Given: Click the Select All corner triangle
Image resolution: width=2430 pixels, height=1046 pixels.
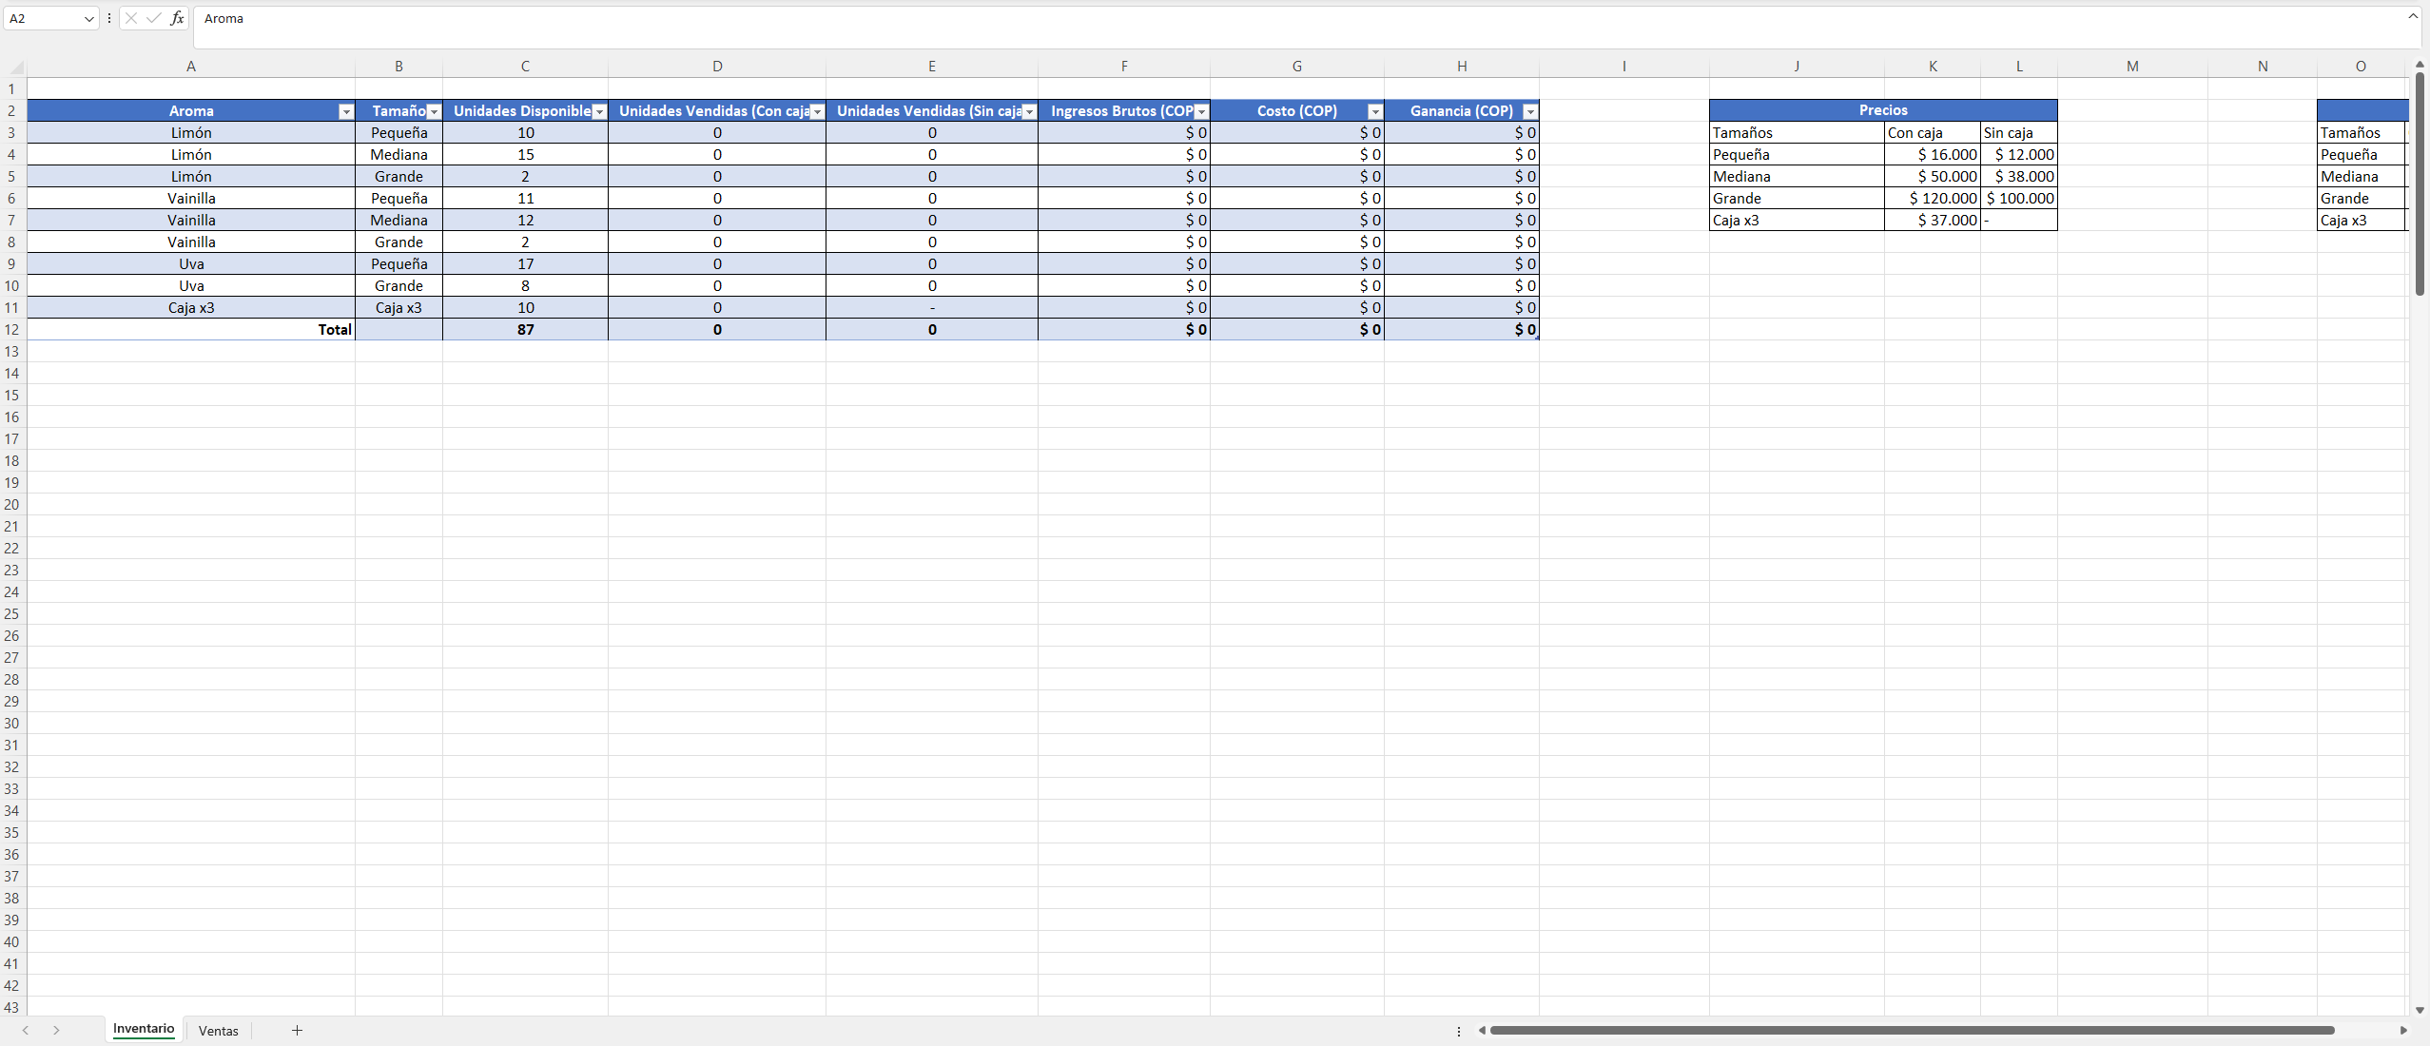Looking at the screenshot, I should pos(16,67).
